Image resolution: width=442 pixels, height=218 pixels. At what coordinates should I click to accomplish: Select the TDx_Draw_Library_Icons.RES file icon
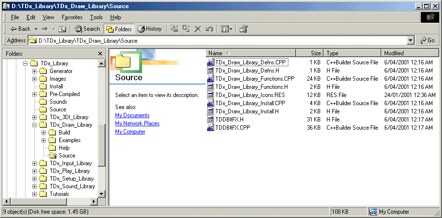pyautogui.click(x=210, y=95)
